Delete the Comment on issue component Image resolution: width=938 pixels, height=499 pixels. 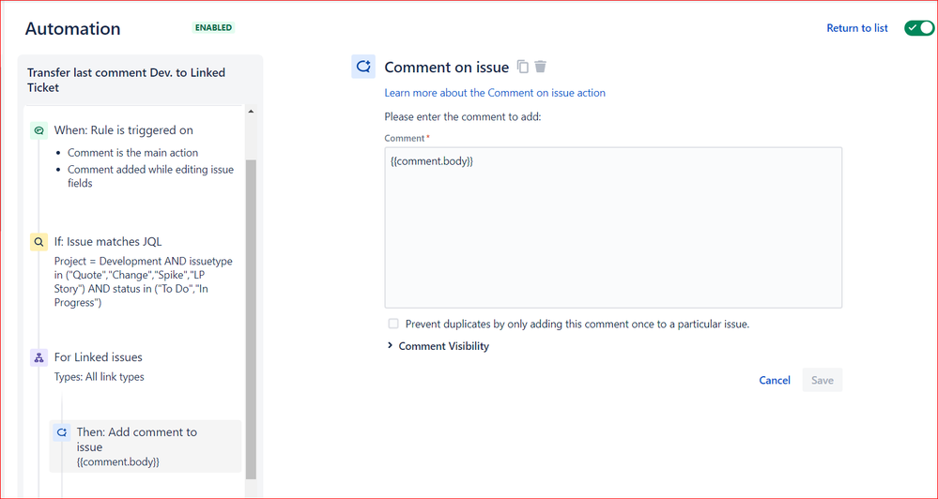[540, 67]
